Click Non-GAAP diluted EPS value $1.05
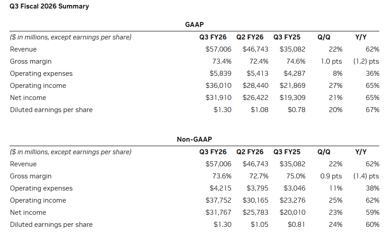This screenshot has height=234, width=386. pos(259,225)
